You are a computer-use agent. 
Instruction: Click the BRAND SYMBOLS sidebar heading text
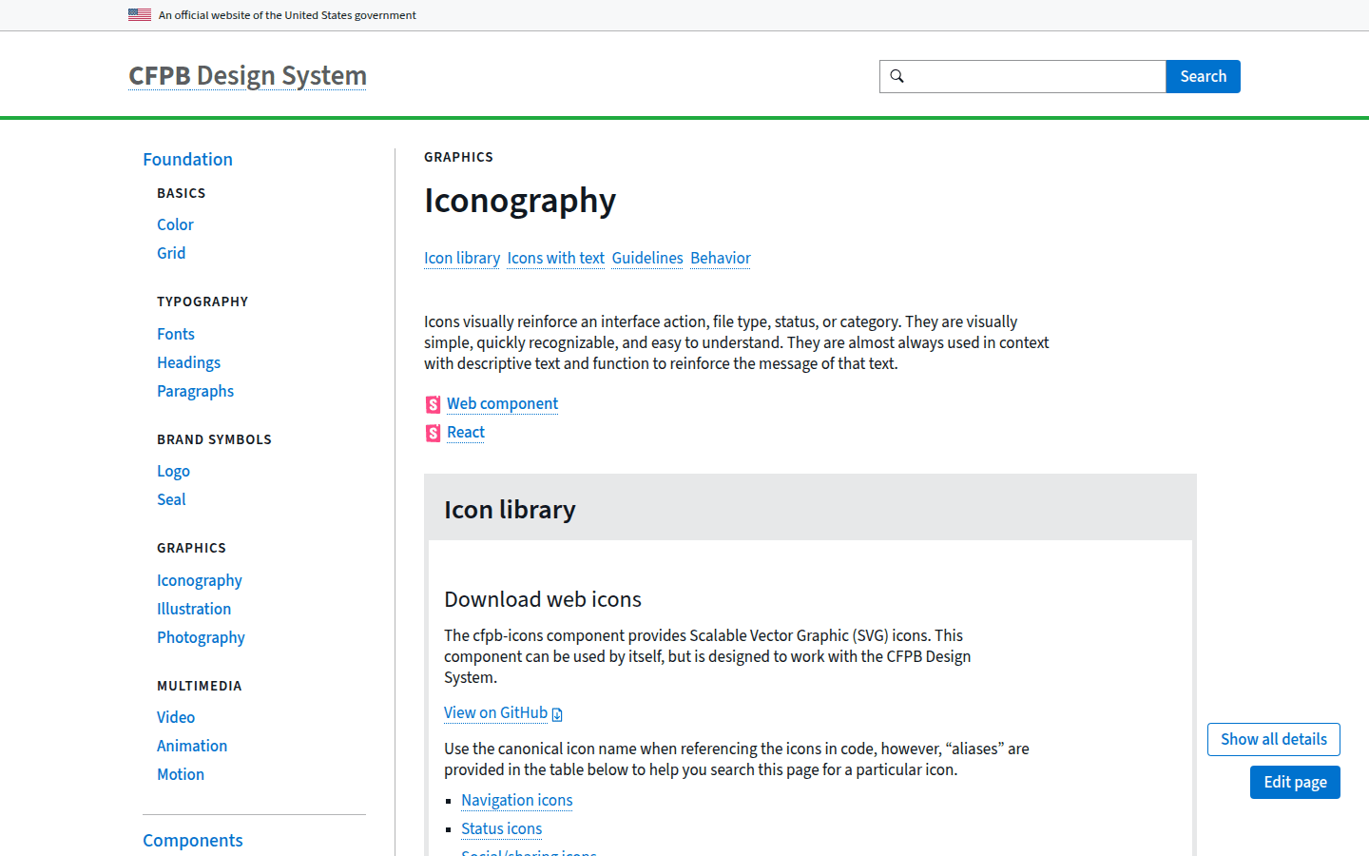coord(215,439)
